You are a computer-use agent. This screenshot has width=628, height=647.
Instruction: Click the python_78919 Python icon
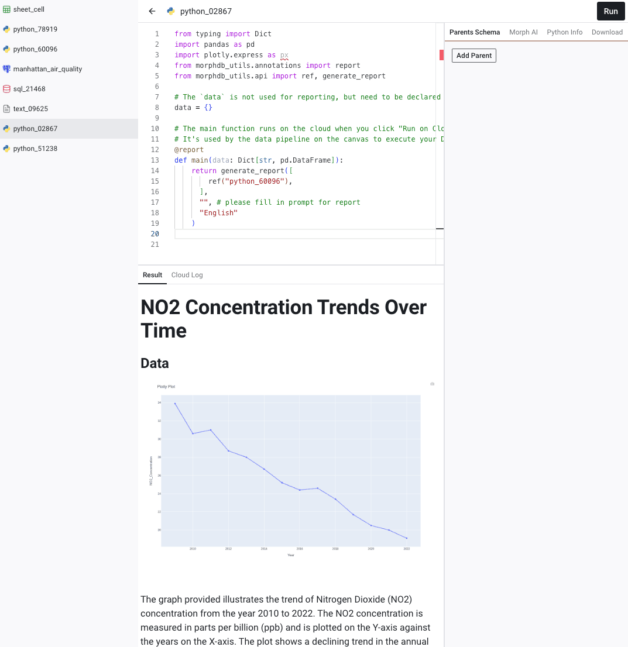click(x=6, y=29)
